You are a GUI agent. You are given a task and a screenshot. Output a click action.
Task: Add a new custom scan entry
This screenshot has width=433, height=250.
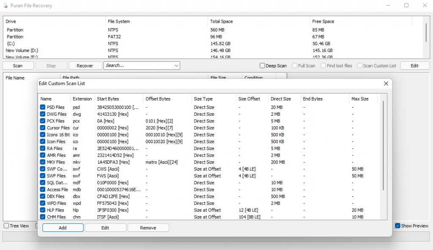coord(63,227)
